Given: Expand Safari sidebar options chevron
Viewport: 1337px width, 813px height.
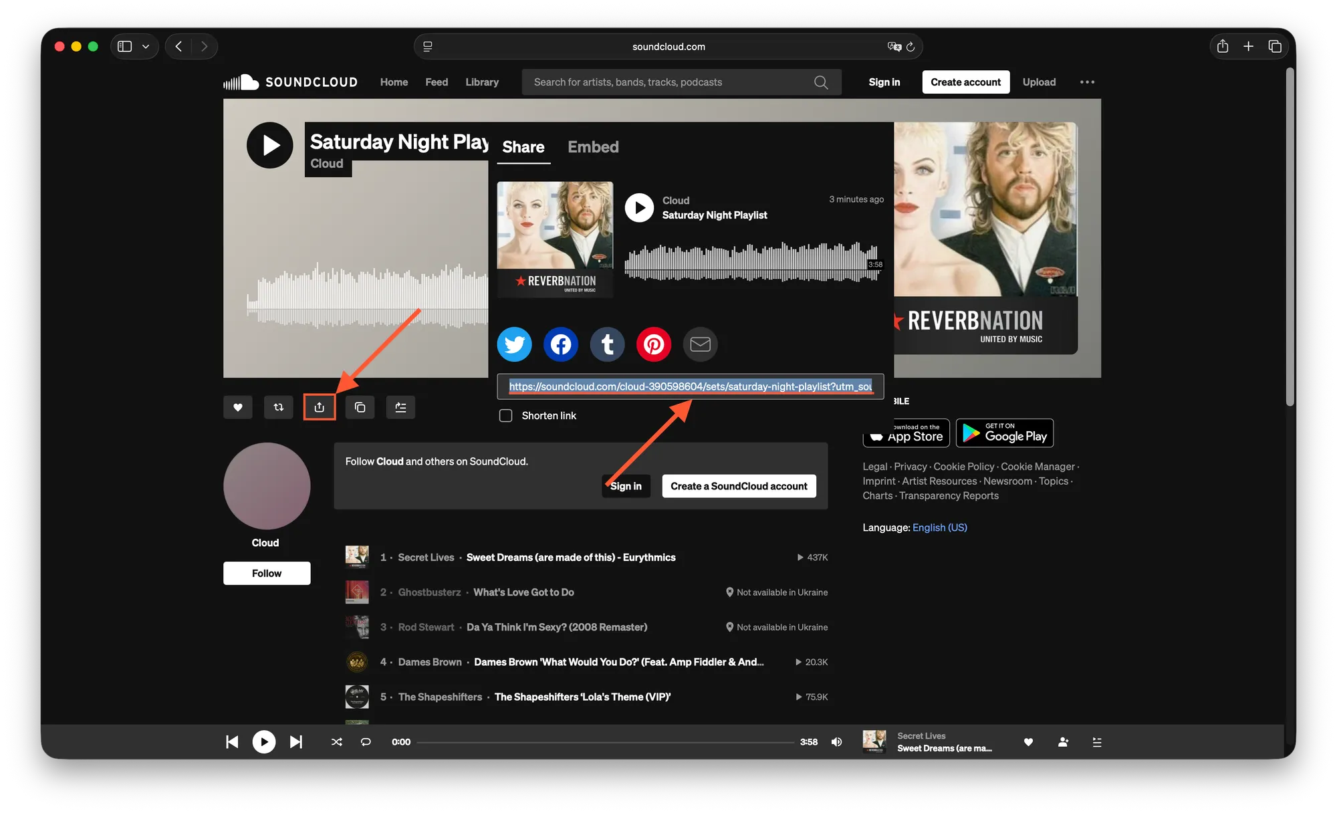Looking at the screenshot, I should (x=146, y=47).
